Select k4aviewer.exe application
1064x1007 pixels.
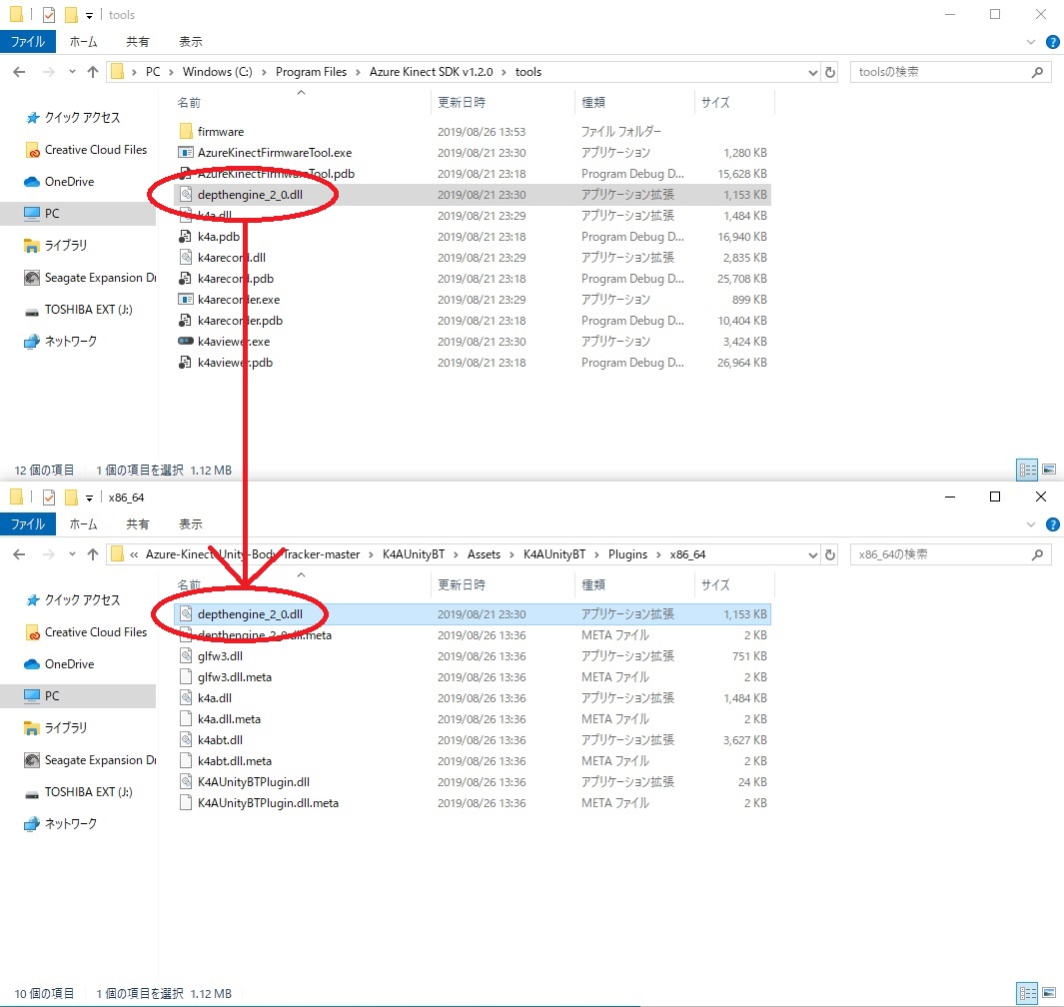(x=234, y=342)
